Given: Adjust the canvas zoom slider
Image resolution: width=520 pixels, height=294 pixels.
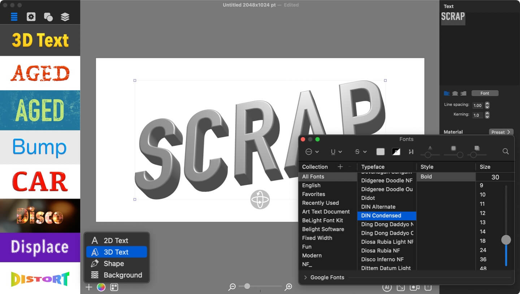Looking at the screenshot, I should pyautogui.click(x=260, y=286).
